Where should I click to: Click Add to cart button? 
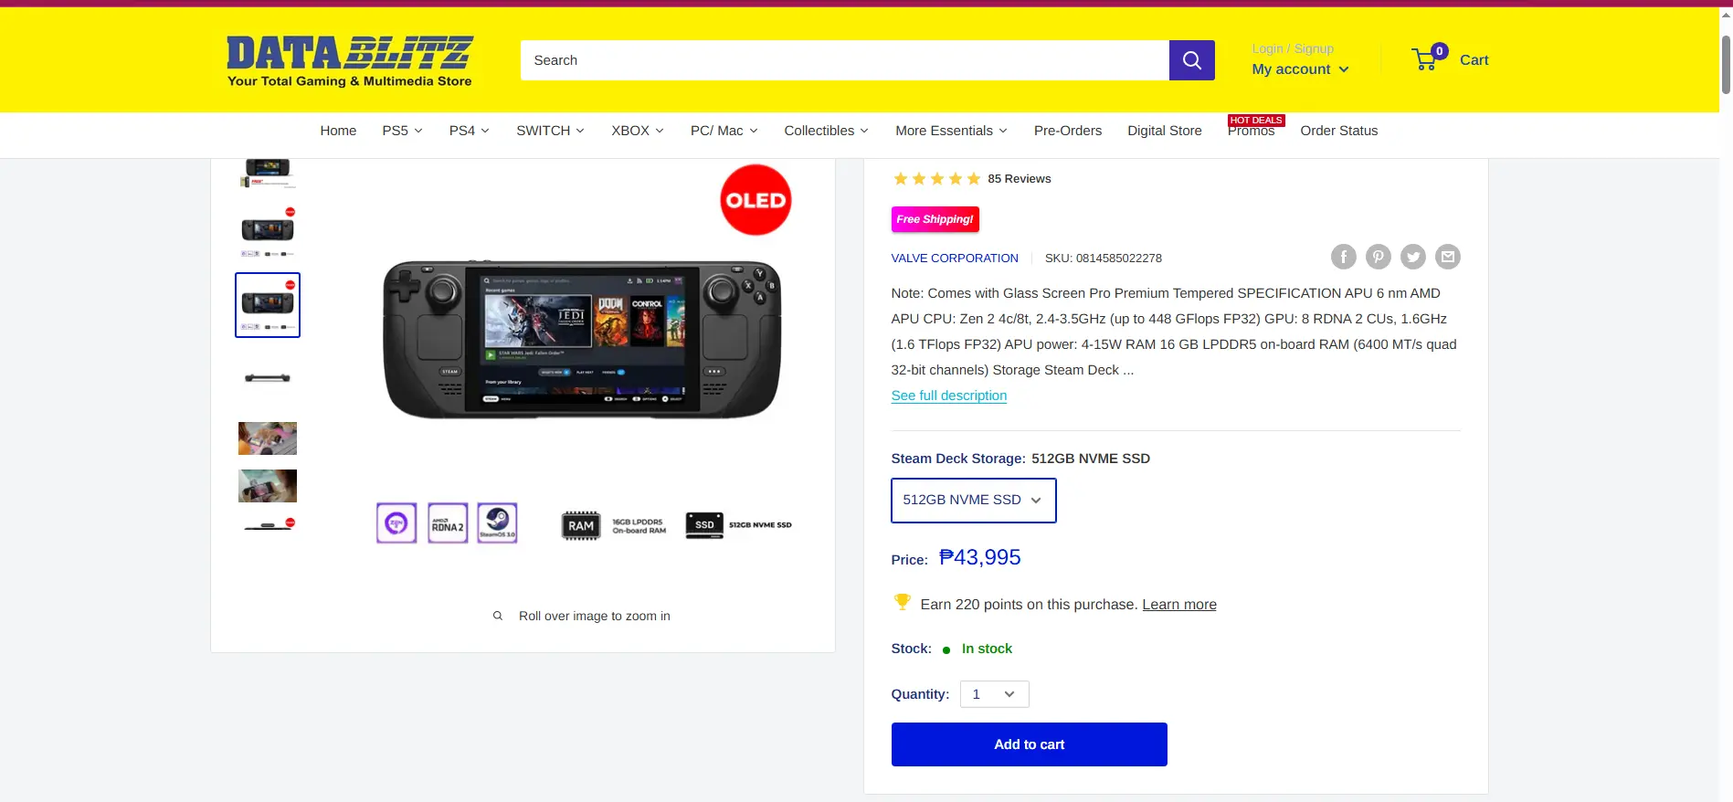[1029, 744]
